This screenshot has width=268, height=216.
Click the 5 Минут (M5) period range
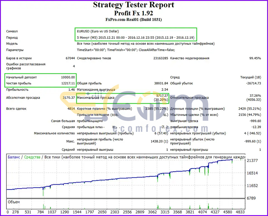pos(136,37)
